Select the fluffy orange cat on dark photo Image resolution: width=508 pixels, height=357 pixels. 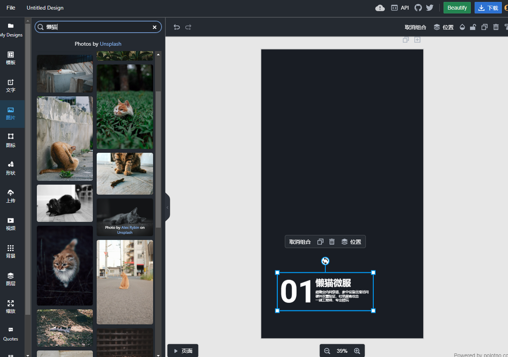coord(65,266)
